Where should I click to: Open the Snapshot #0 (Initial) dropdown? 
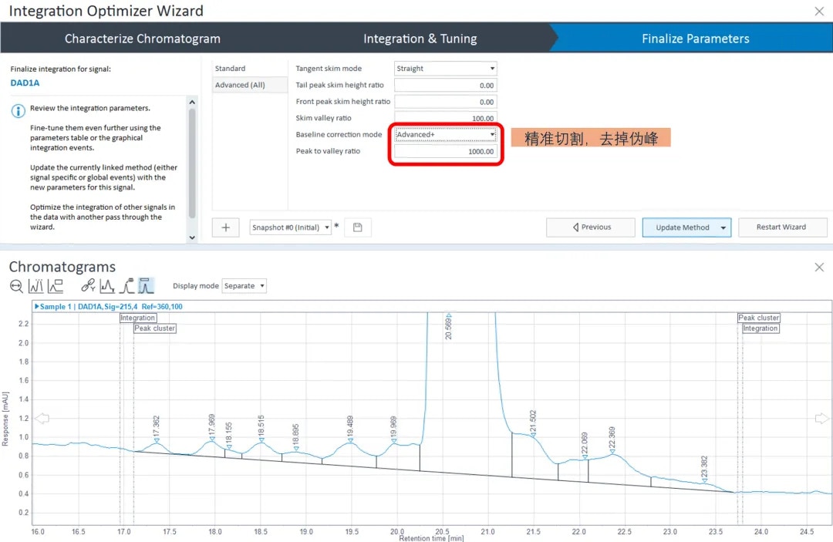(x=291, y=227)
